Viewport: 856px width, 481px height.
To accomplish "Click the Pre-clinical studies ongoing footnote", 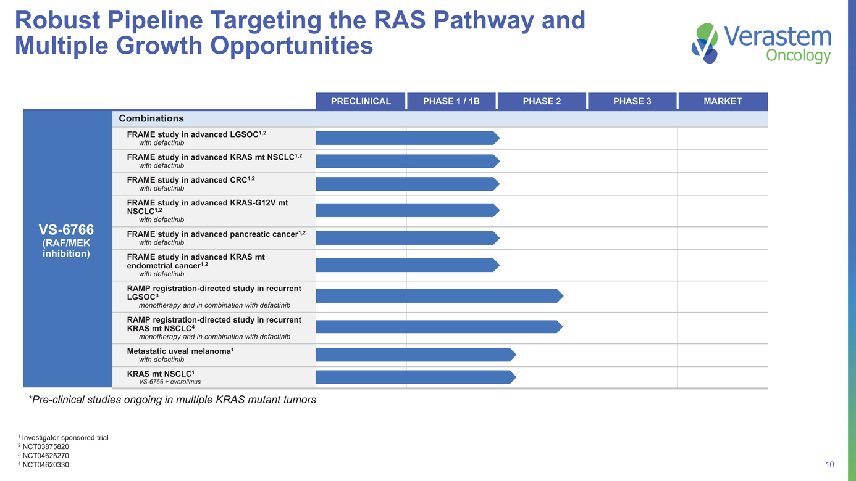I will point(172,400).
